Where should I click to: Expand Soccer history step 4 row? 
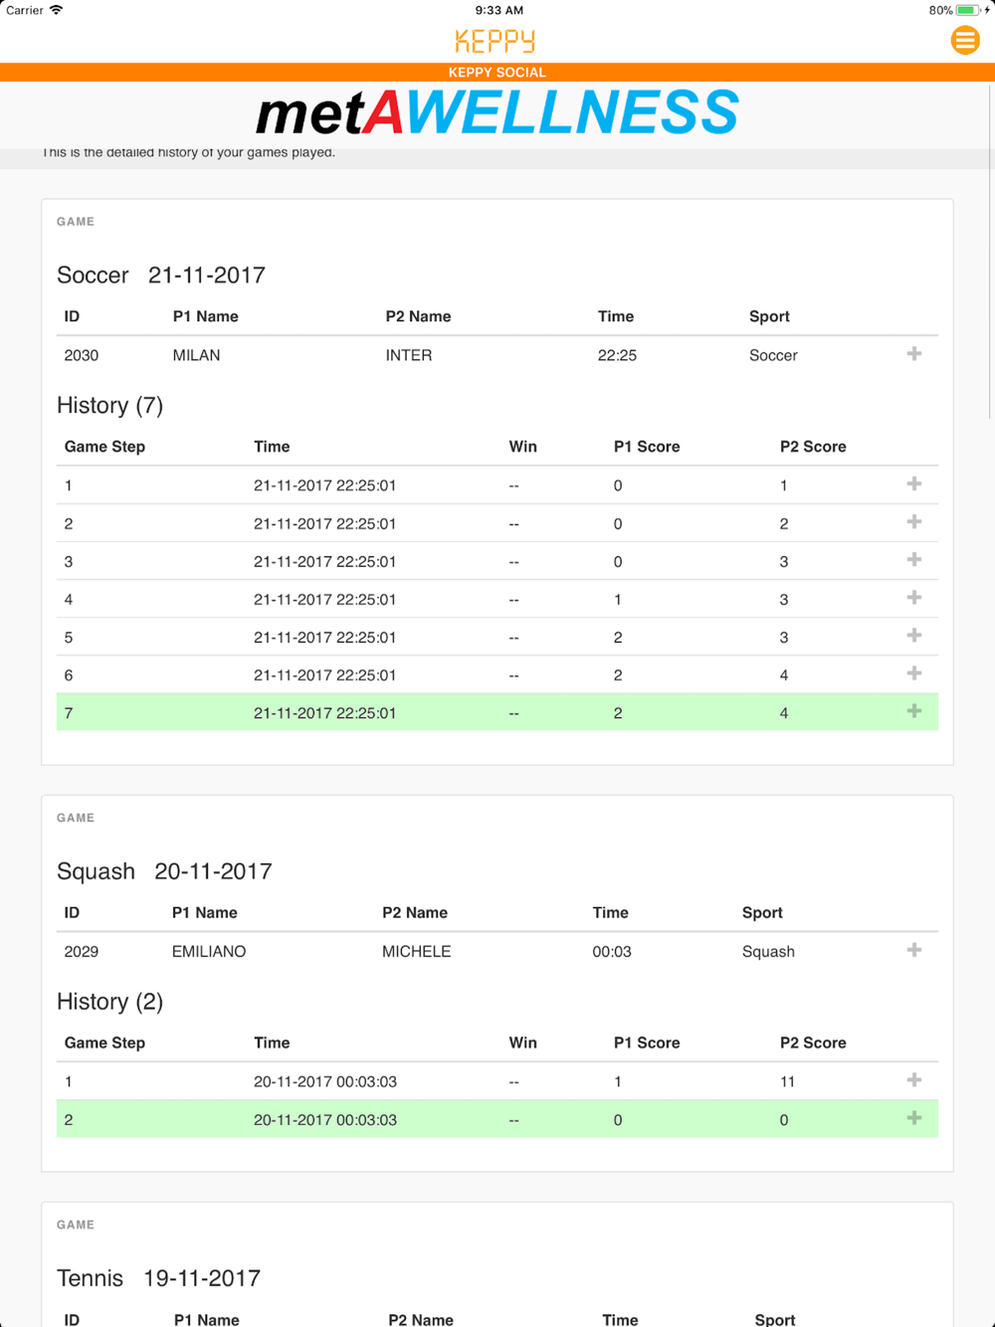point(914,598)
